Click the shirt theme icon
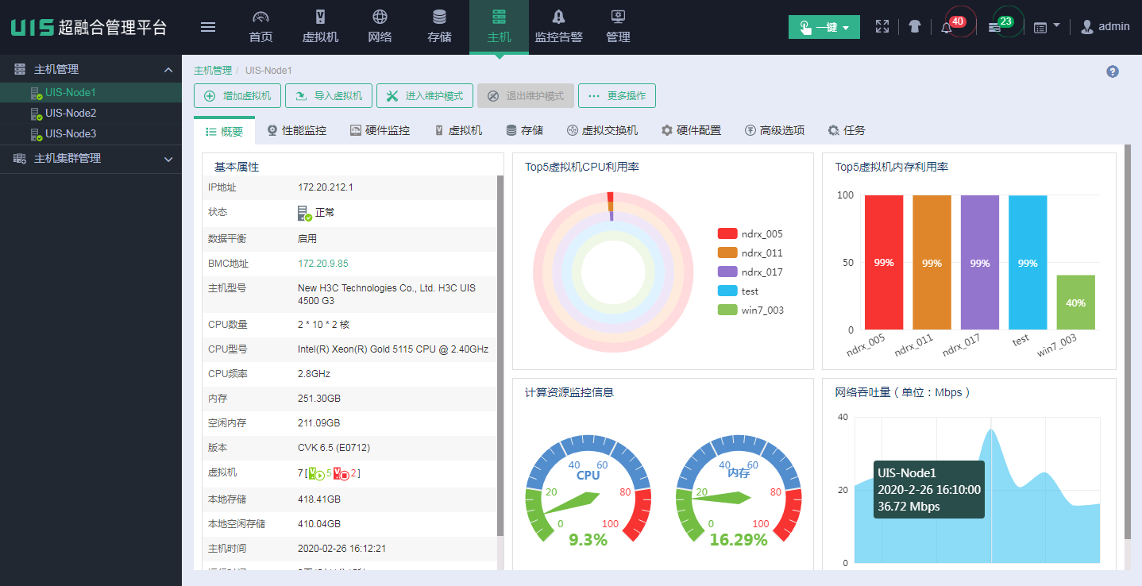 pyautogui.click(x=915, y=26)
